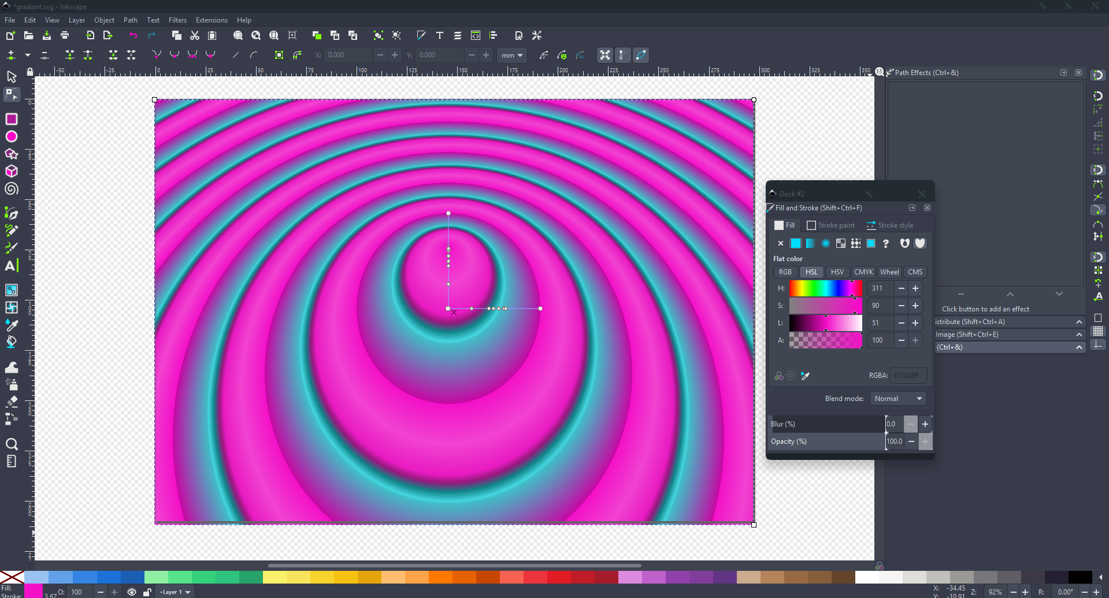1109x598 pixels.
Task: Open Preferences wrench icon
Action: tap(537, 36)
